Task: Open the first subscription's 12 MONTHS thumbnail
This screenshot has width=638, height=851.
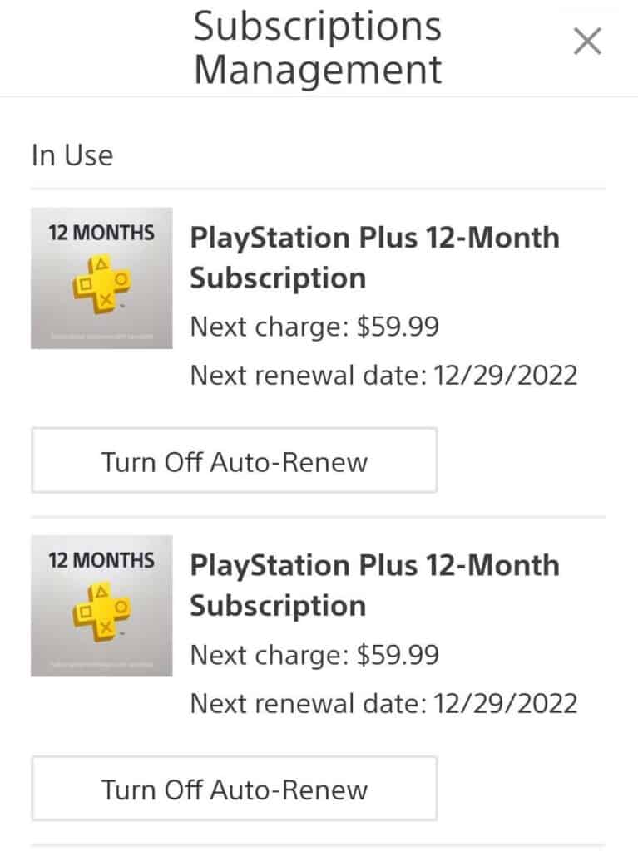Action: tap(101, 278)
